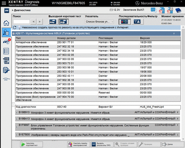Click the 12.3V battery voltage indicator
Screen dimensions: 185x148
coord(115,10)
